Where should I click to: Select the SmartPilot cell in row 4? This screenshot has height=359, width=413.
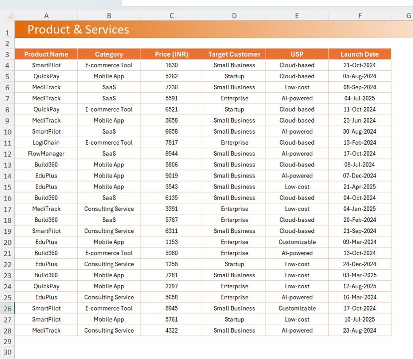click(46, 65)
